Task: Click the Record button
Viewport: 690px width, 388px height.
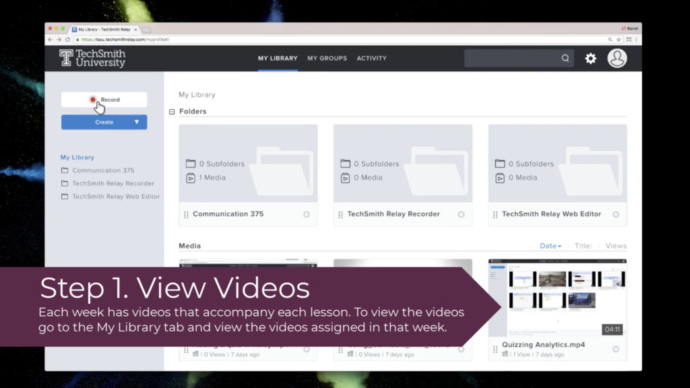Action: tap(104, 100)
